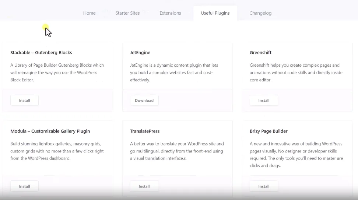Screen dimensions: 358x200
Task: Install the Modula gallery plugin
Action: click(x=24, y=186)
